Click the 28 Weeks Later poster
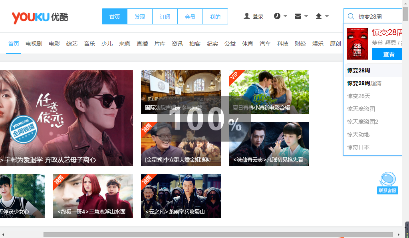 357,44
